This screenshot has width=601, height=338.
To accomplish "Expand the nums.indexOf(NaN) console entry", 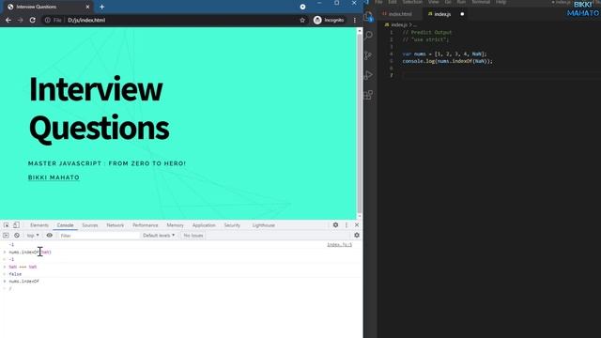I will 5,253.
